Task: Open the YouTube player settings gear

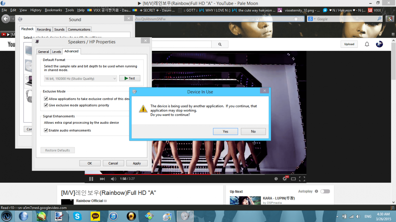Action: coord(285,178)
